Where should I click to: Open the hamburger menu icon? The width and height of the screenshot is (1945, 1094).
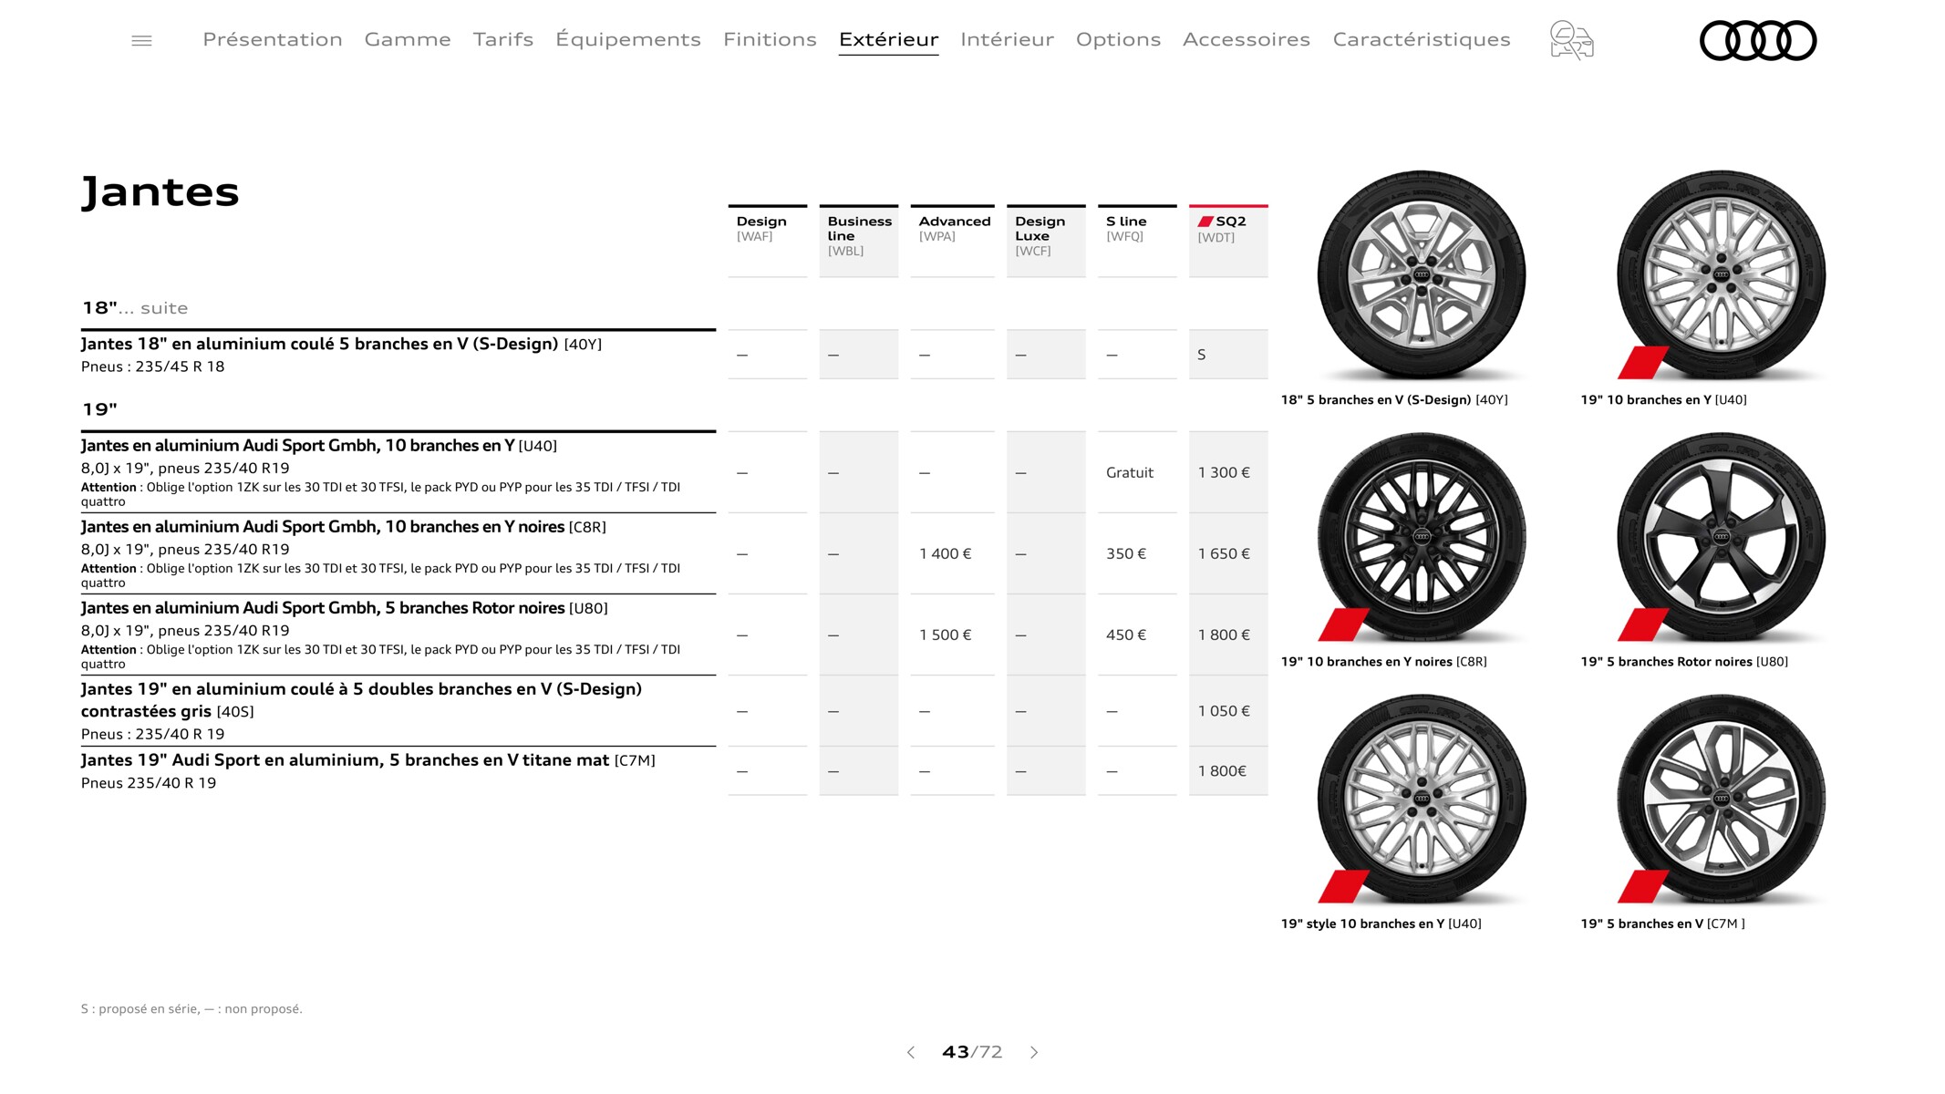(x=141, y=40)
